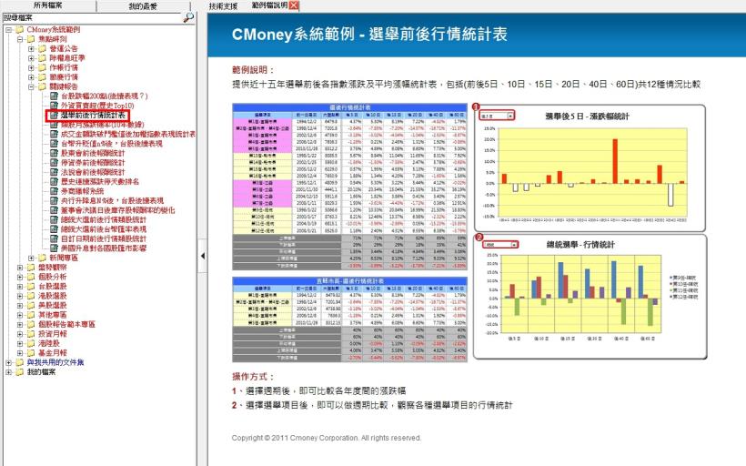Expand the 個股報告範本專區 folder
The image size is (746, 466).
(20, 325)
